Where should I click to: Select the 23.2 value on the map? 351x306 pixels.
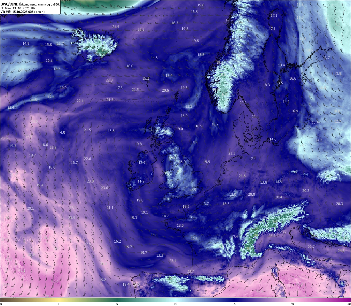coord(141,29)
